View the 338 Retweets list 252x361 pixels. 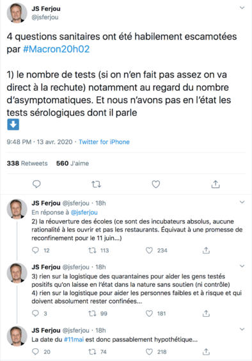(27, 163)
